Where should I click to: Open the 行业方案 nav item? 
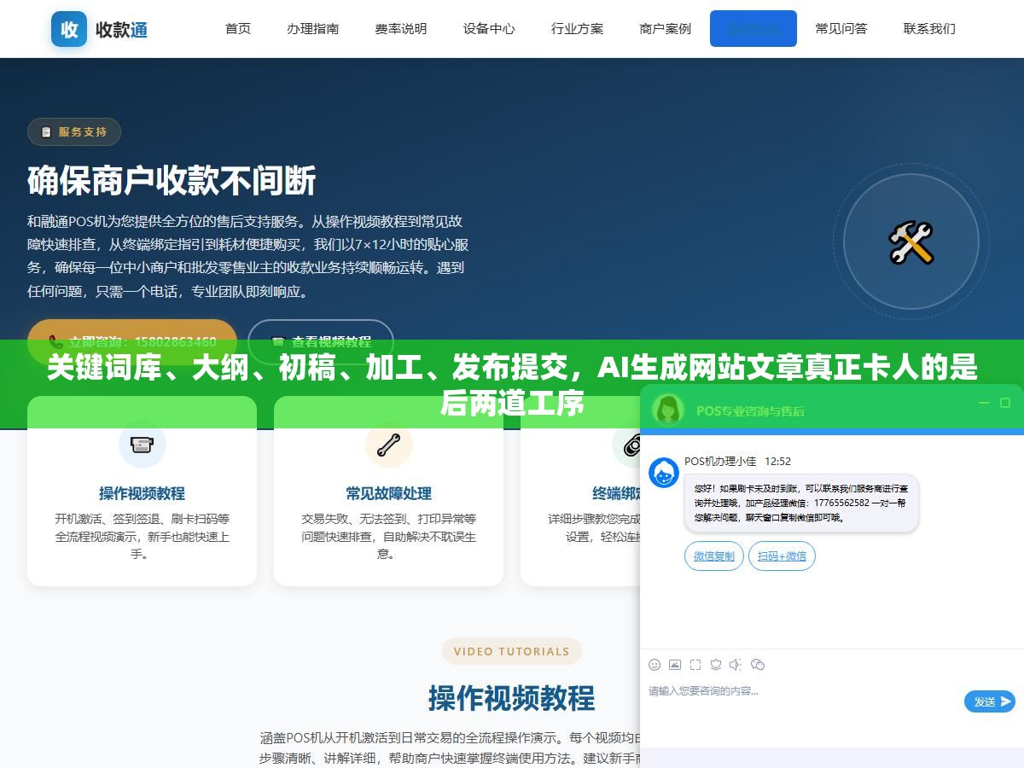coord(577,28)
